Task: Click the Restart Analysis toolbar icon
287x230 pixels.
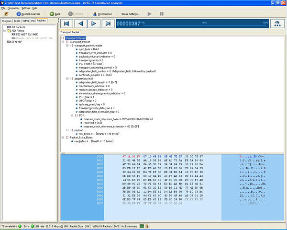Action: tap(19, 14)
